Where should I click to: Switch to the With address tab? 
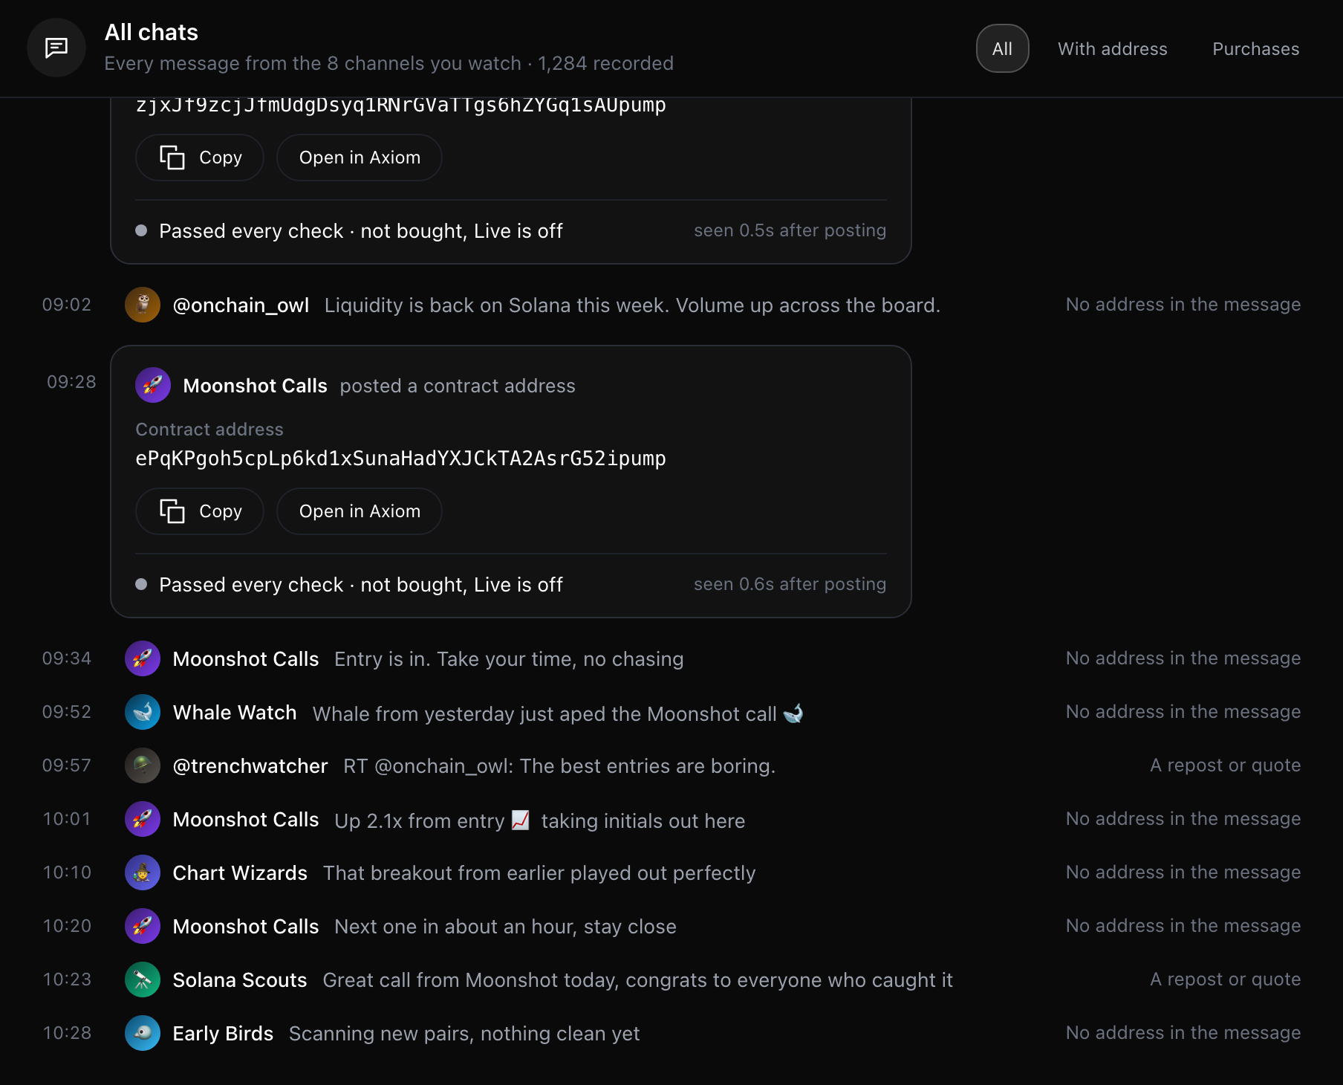click(1112, 48)
